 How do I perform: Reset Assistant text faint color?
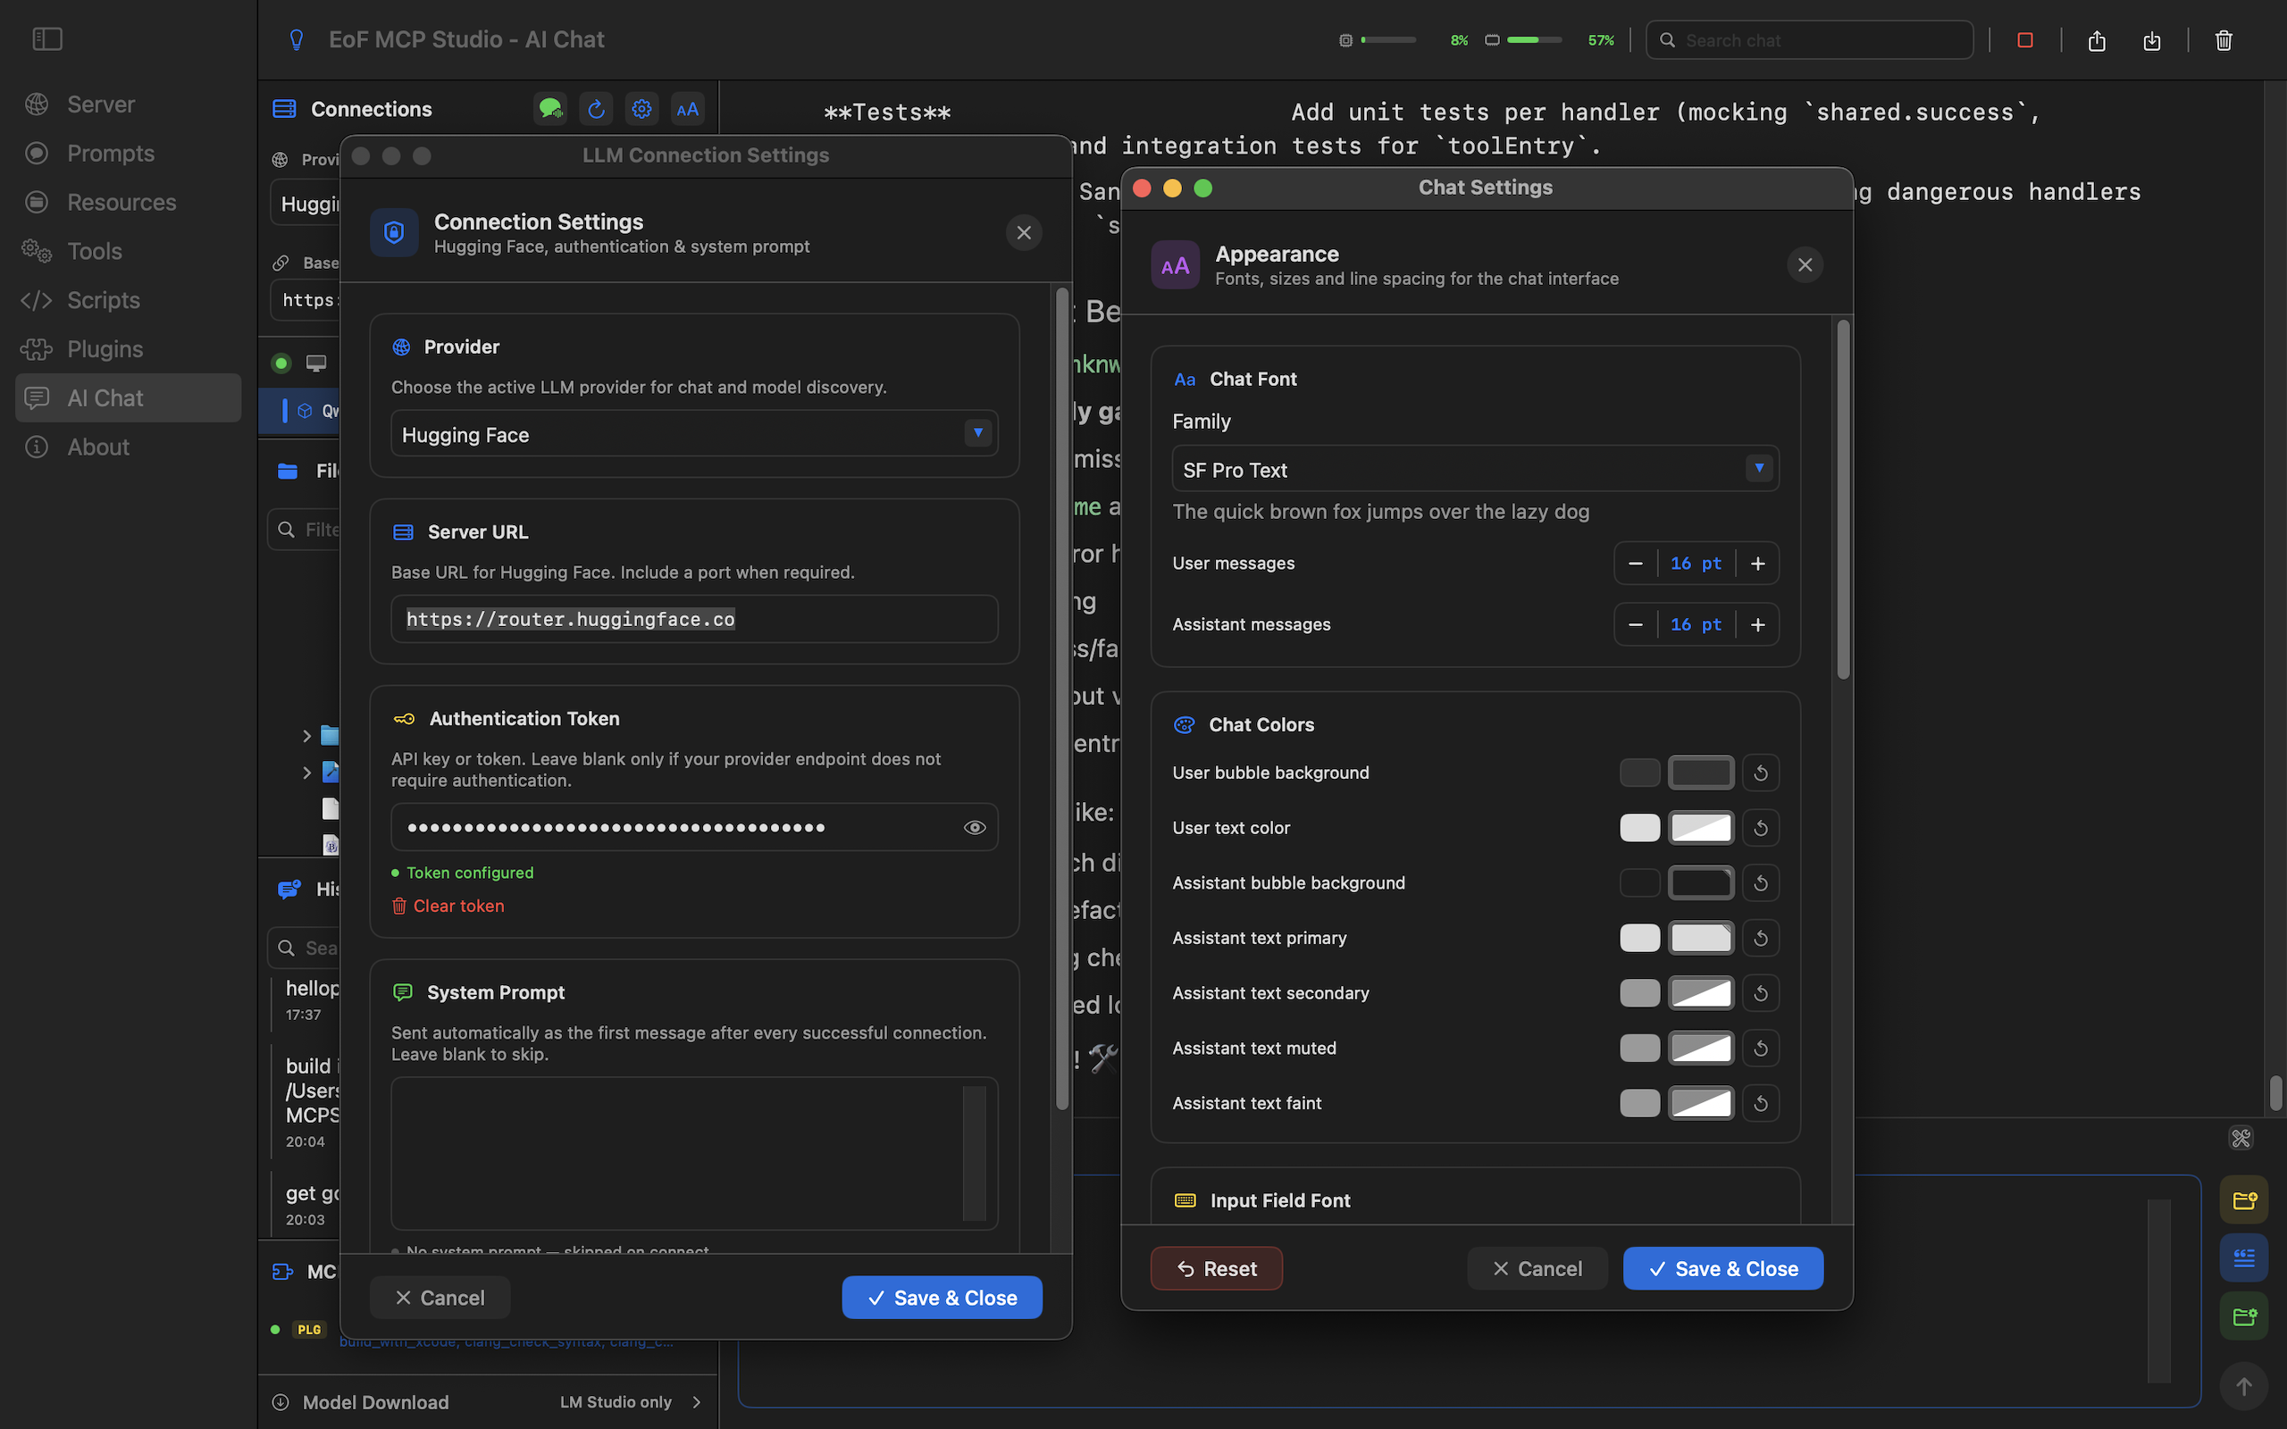click(x=1761, y=1103)
